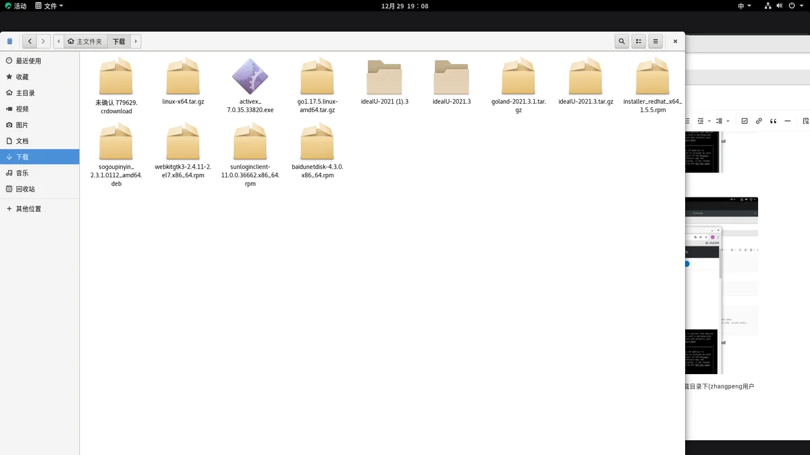Click the network icon in top bar
This screenshot has width=810, height=455.
(768, 6)
